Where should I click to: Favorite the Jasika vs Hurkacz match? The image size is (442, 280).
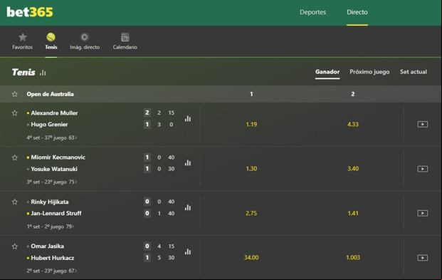15,247
